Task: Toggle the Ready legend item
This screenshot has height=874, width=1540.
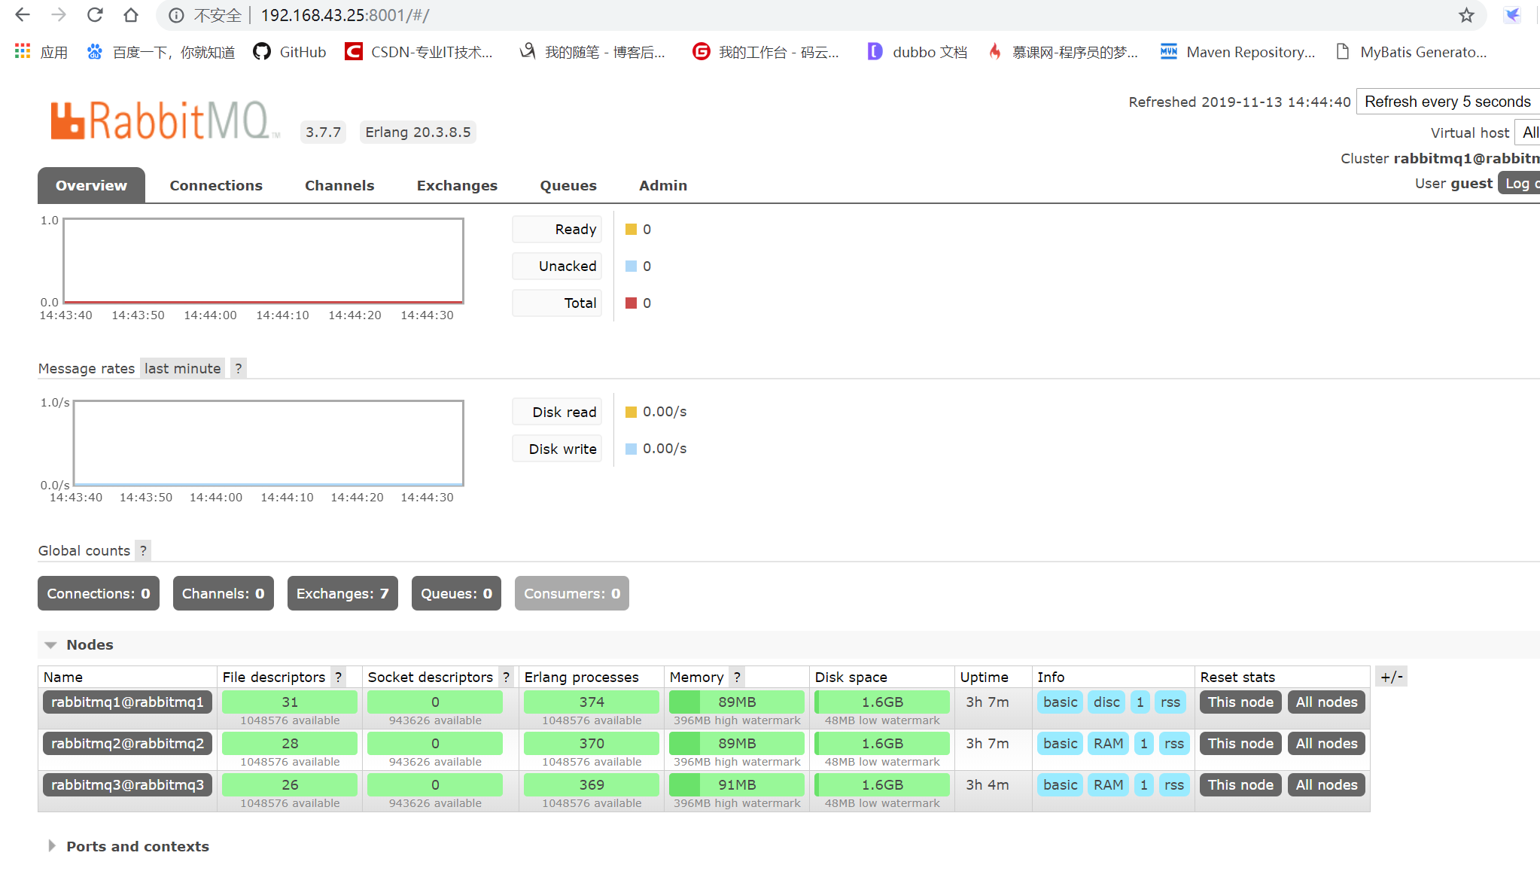Action: [558, 229]
